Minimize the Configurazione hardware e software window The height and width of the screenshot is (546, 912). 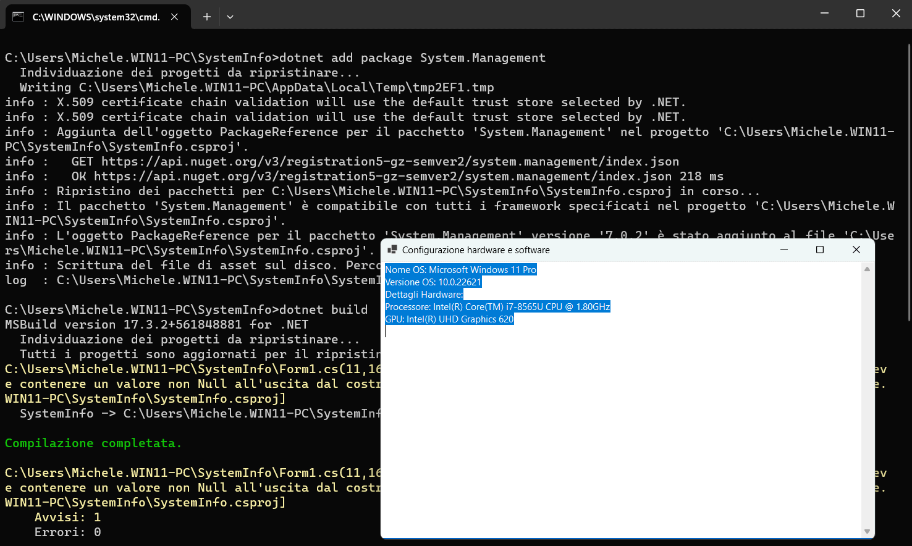point(784,250)
